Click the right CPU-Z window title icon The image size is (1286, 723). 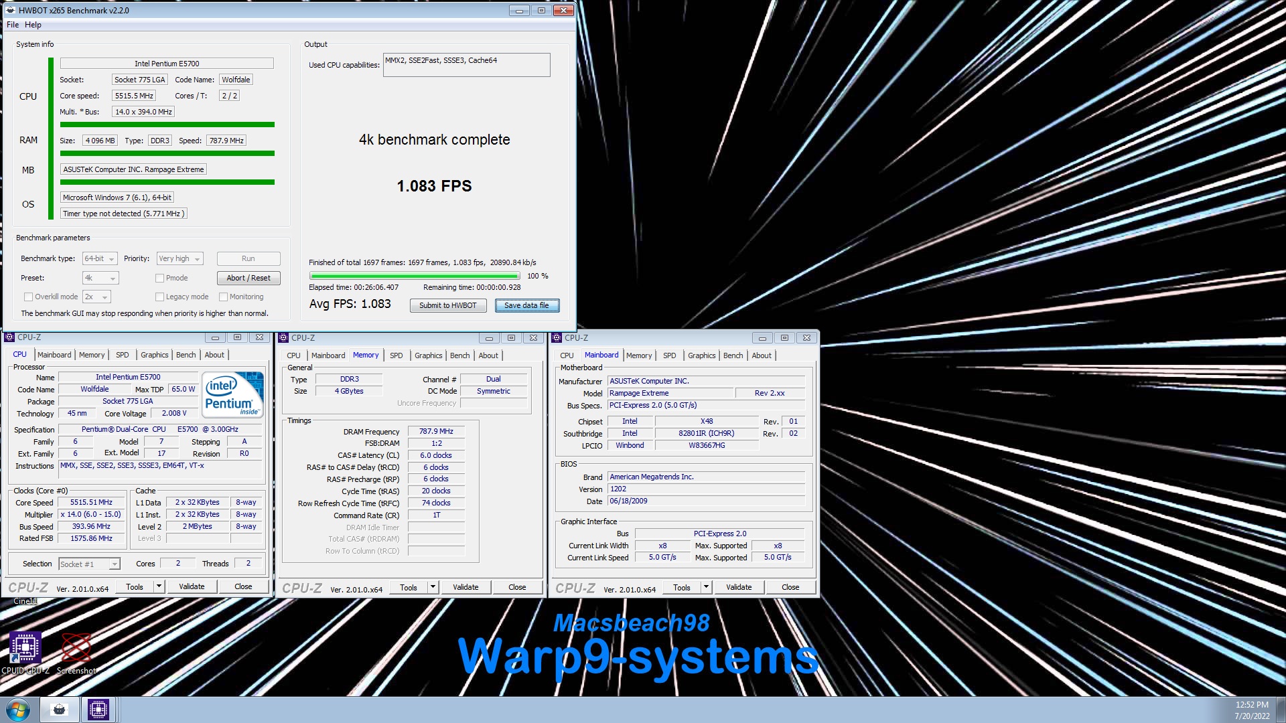click(557, 338)
